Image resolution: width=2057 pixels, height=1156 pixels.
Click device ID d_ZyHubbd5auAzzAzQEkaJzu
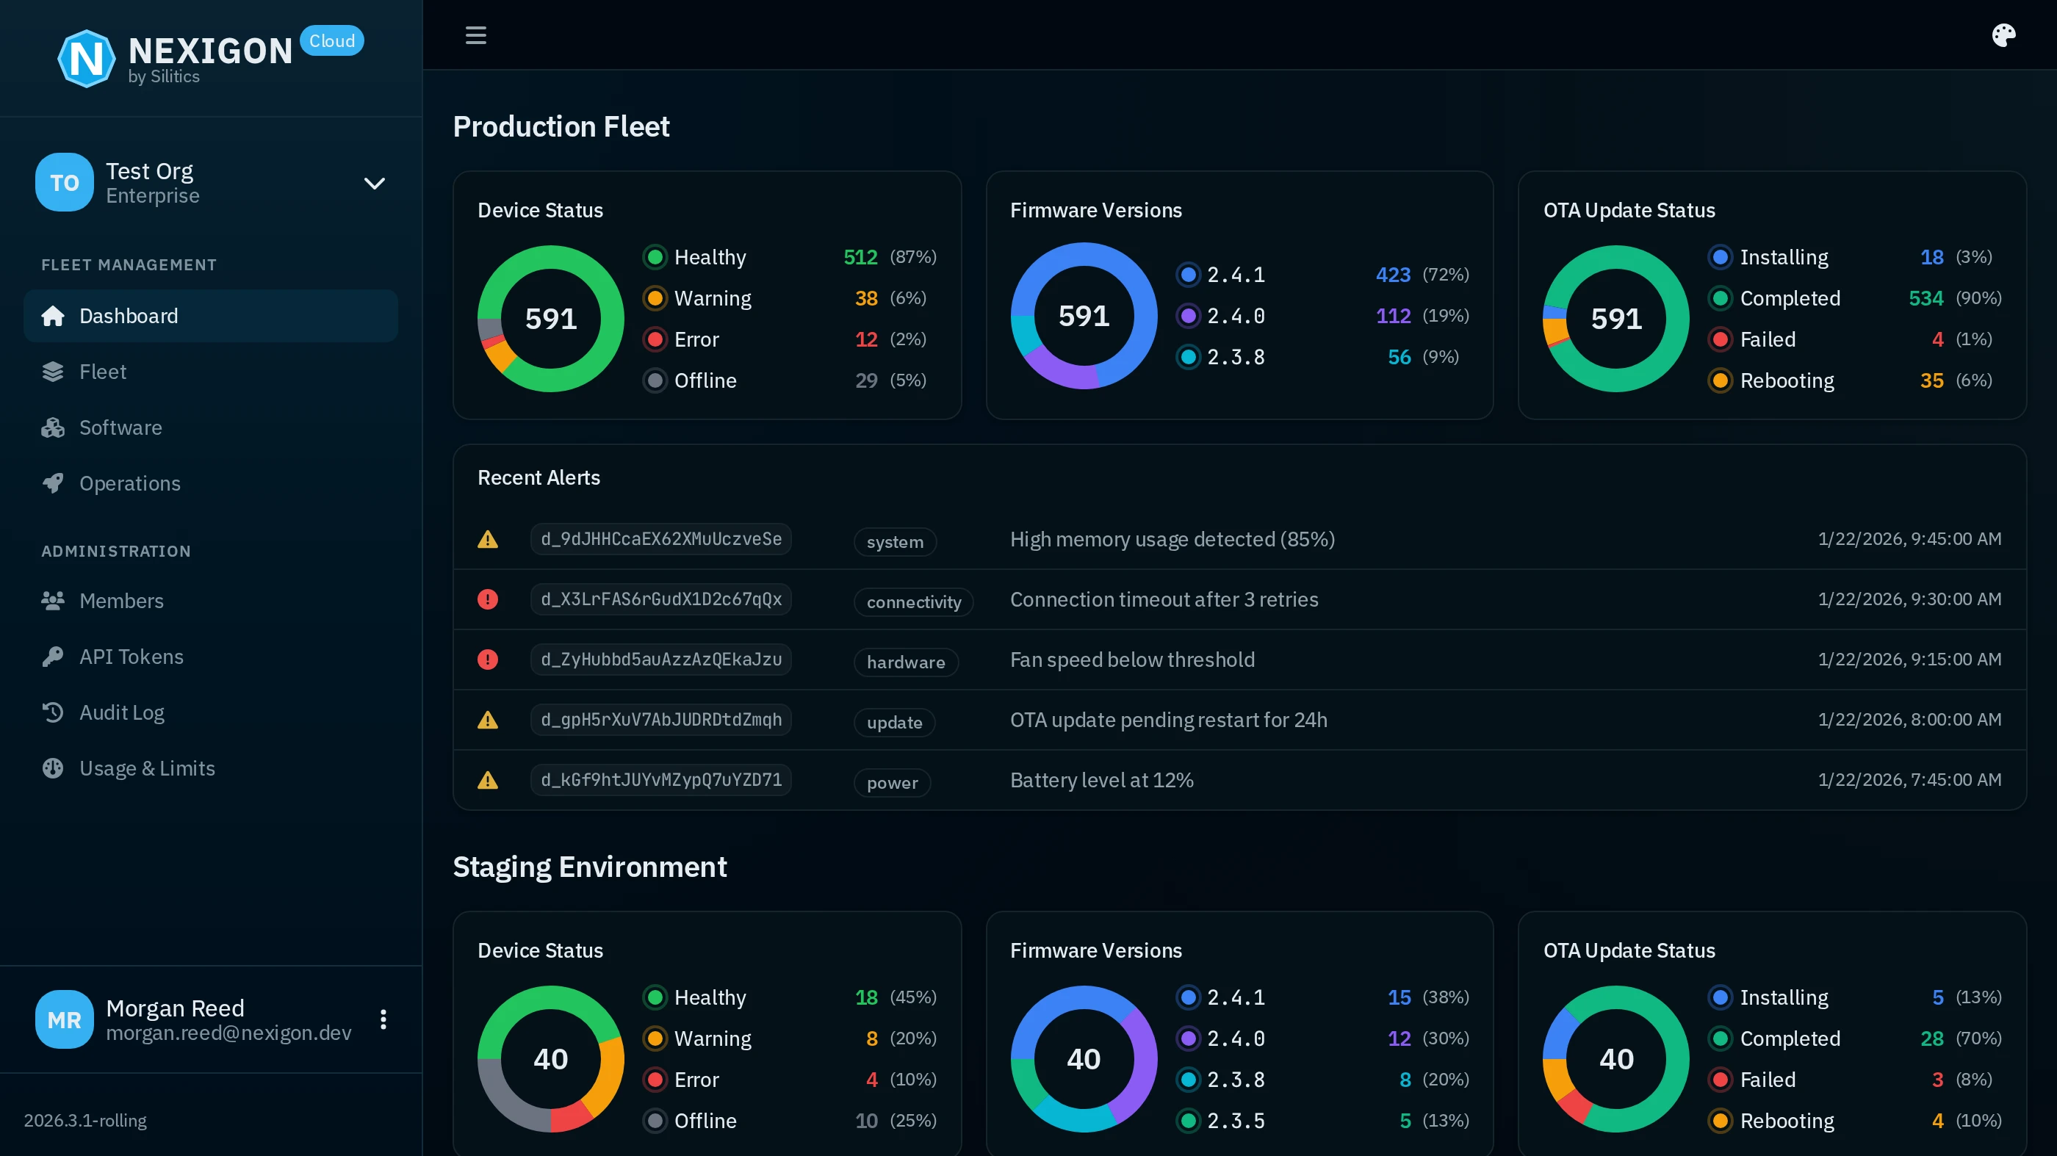661,660
